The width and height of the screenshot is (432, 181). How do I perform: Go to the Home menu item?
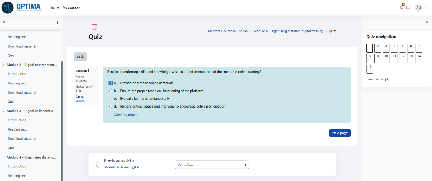[x=54, y=7]
